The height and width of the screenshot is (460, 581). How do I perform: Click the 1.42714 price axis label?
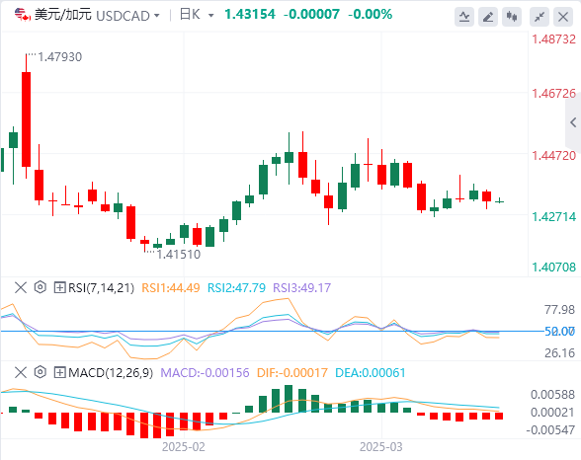(554, 216)
